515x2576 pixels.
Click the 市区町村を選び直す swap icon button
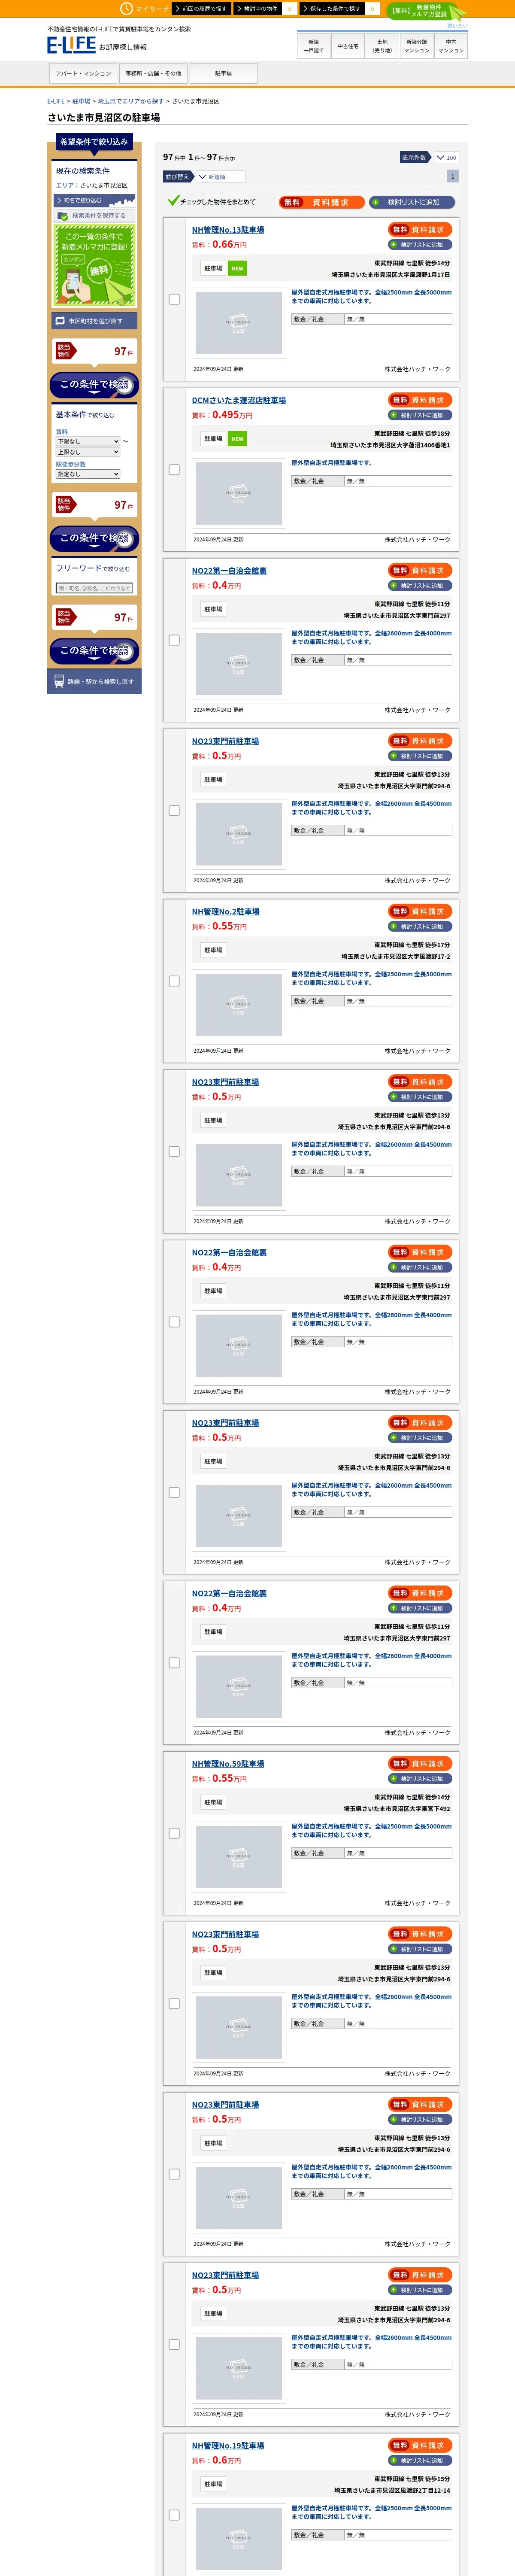94,321
